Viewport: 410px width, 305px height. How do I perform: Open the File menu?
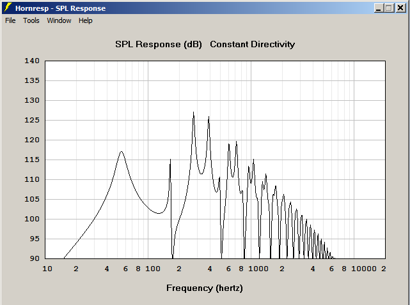[x=10, y=20]
